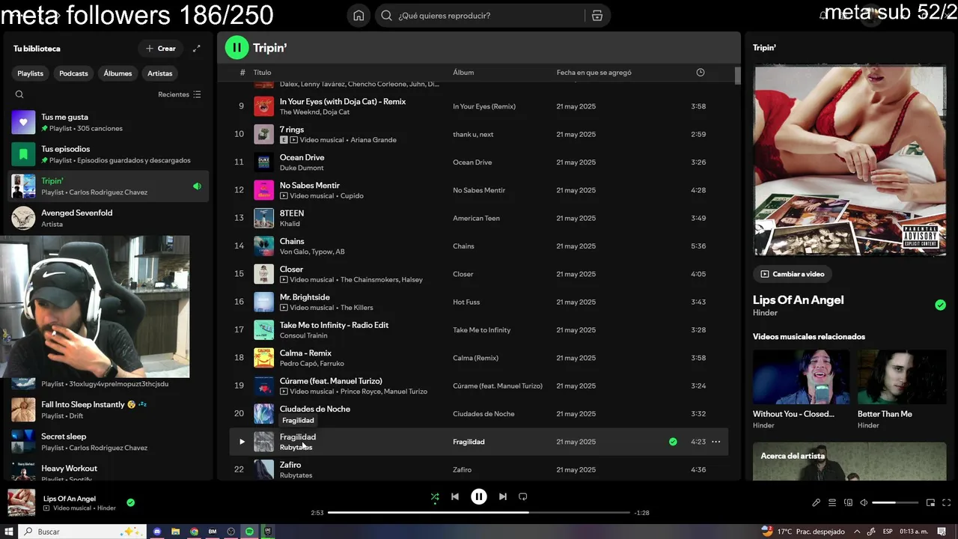The width and height of the screenshot is (958, 539).
Task: Toggle the repeat button
Action: pyautogui.click(x=523, y=496)
